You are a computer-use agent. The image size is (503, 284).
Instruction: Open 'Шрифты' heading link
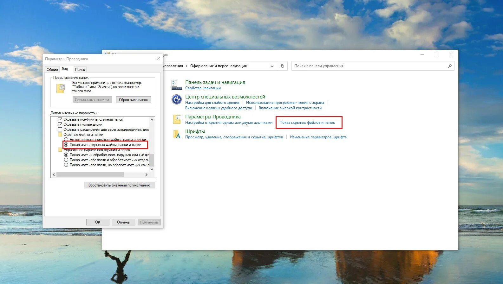tap(195, 131)
